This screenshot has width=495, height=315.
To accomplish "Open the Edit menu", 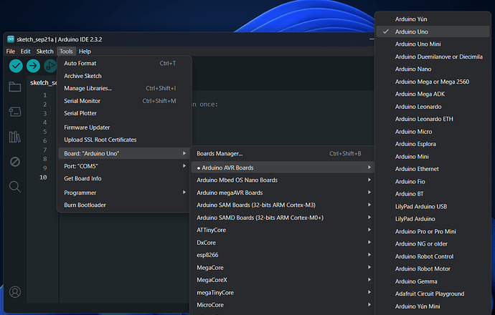I will (26, 52).
